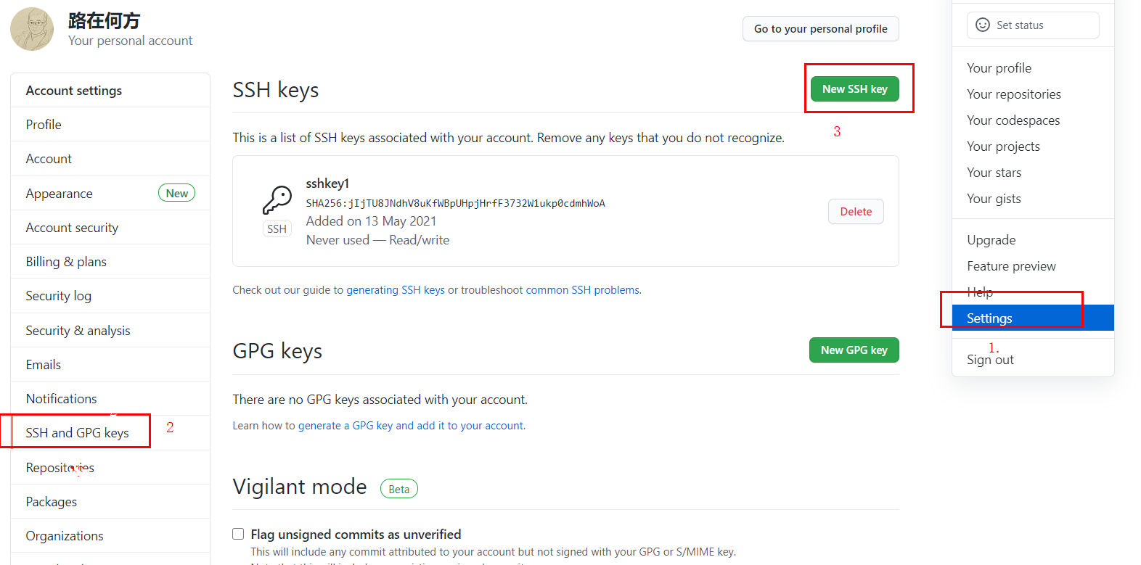Follow the generate a GPG key link

point(411,426)
